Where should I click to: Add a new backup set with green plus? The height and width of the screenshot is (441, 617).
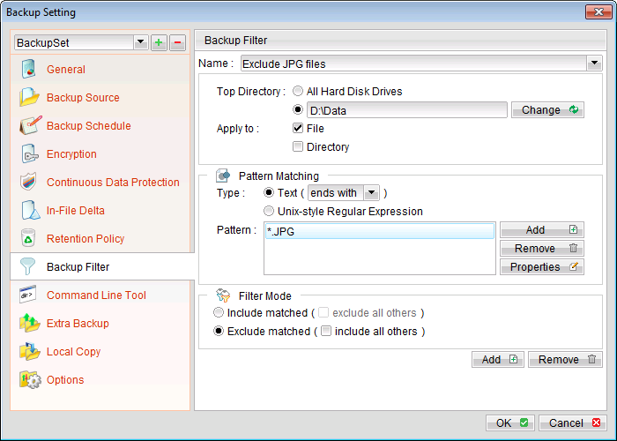[x=159, y=42]
